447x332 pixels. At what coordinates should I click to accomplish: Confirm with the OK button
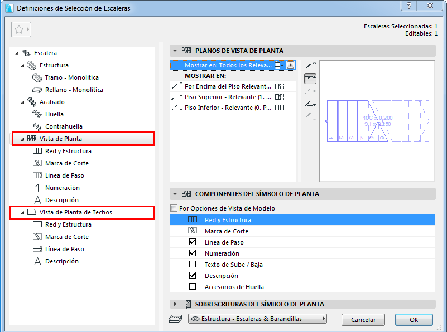click(x=414, y=320)
